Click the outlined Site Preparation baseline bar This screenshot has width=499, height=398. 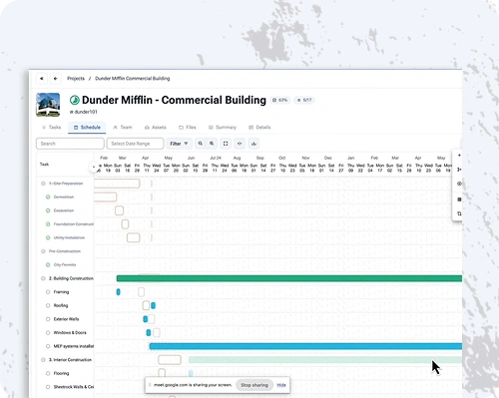tap(117, 184)
